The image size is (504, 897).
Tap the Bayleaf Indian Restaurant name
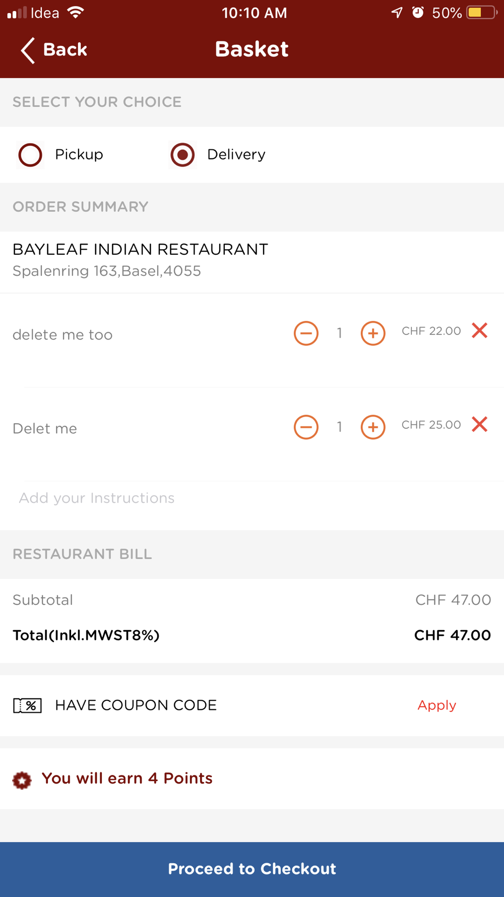pyautogui.click(x=140, y=249)
